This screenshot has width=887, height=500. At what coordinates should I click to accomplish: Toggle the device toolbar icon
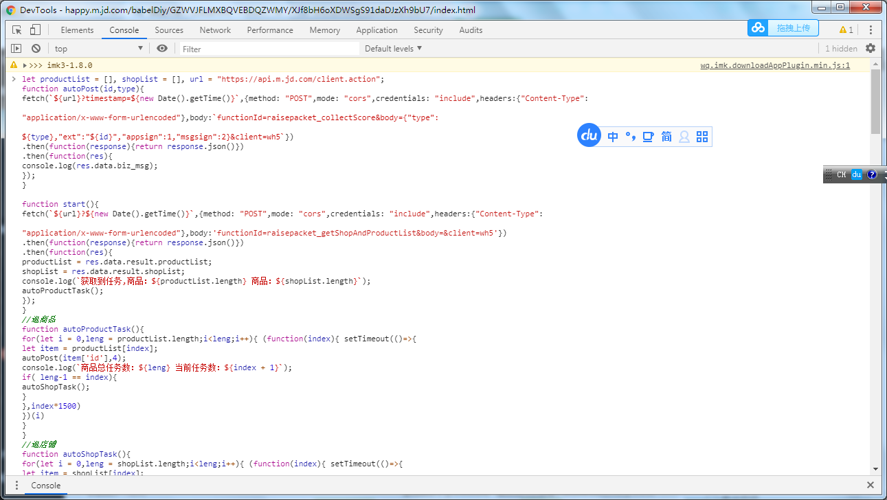[35, 30]
